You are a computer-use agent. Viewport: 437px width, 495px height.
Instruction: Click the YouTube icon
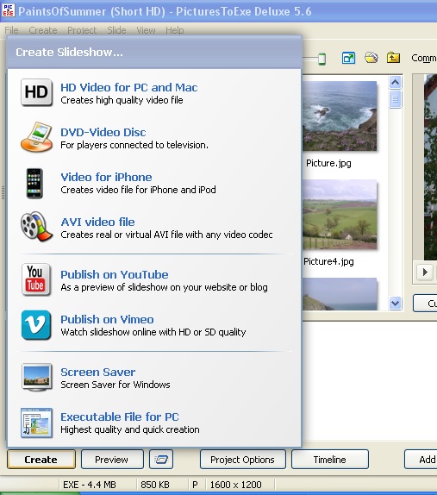pyautogui.click(x=36, y=279)
